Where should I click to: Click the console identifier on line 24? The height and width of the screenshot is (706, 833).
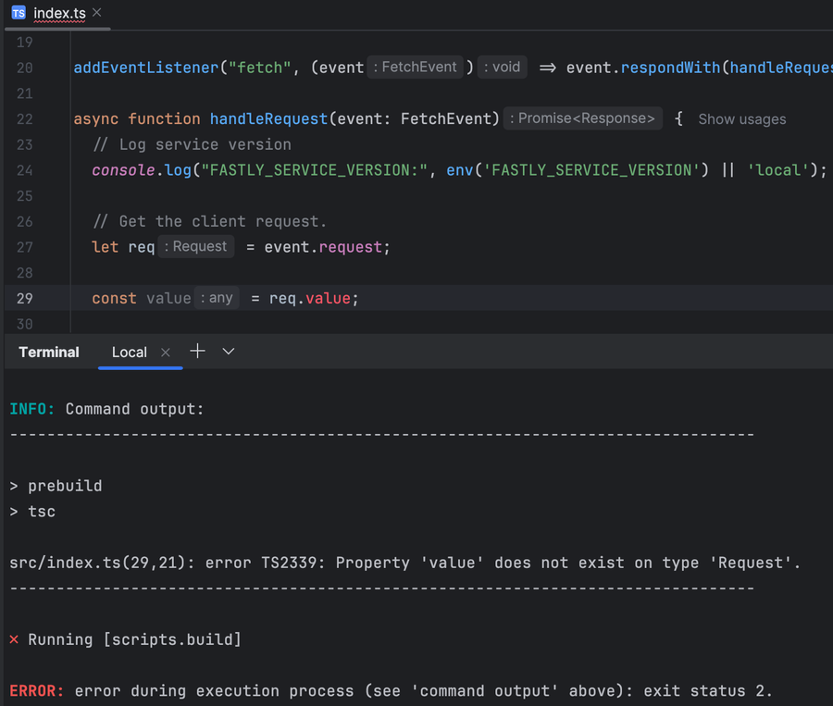[x=124, y=170]
